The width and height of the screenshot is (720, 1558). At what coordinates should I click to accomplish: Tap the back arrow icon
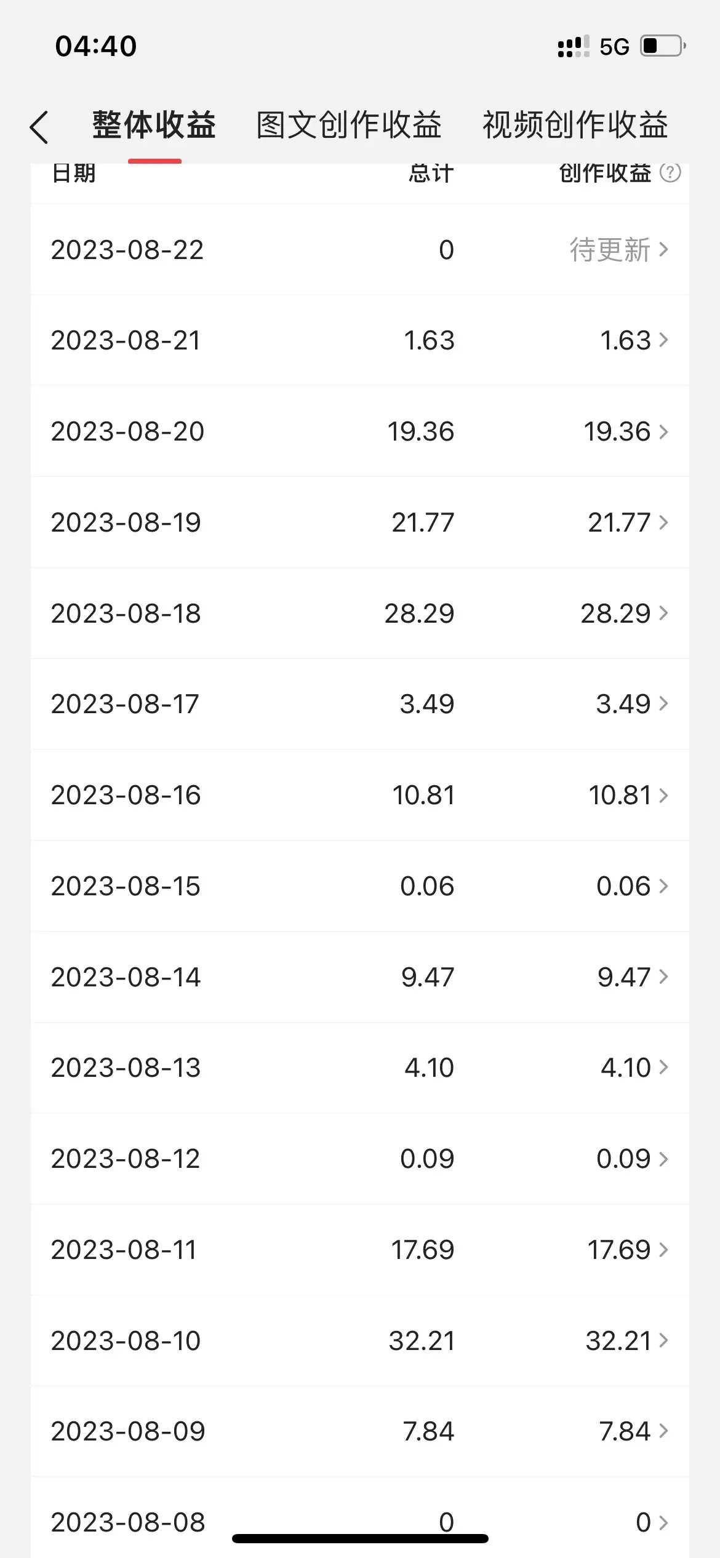click(39, 127)
